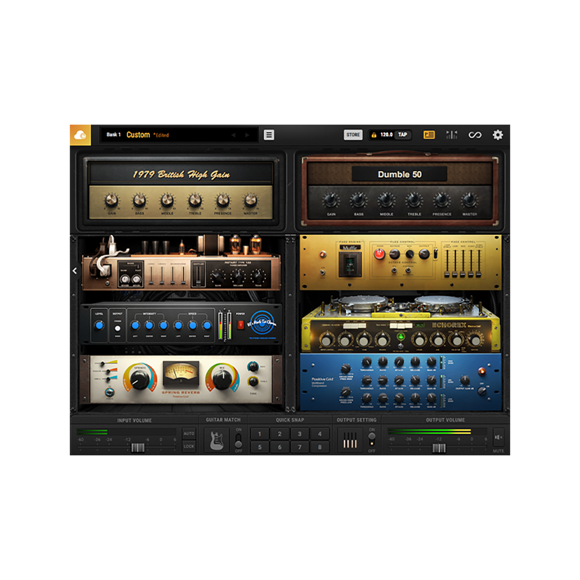Screen dimensions: 580x580
Task: Click the tempo lock icon
Action: (375, 135)
